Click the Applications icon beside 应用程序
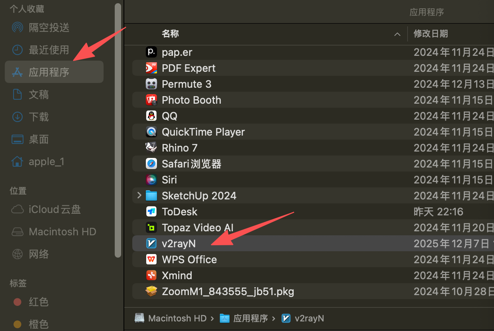Viewport: 494px width, 331px height. (x=18, y=72)
